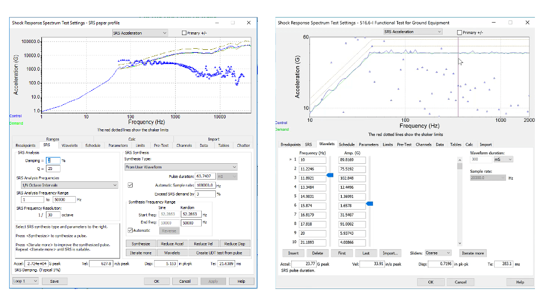This screenshot has height=306, width=544.
Task: Toggle the Automatic Sample rate checkbox
Action: tap(130, 185)
